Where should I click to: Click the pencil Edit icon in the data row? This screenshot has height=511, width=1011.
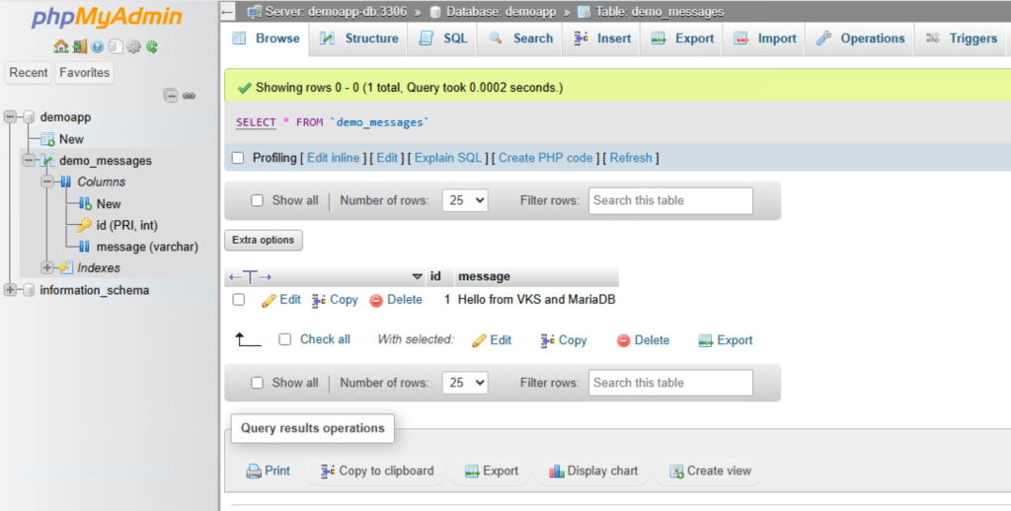269,300
